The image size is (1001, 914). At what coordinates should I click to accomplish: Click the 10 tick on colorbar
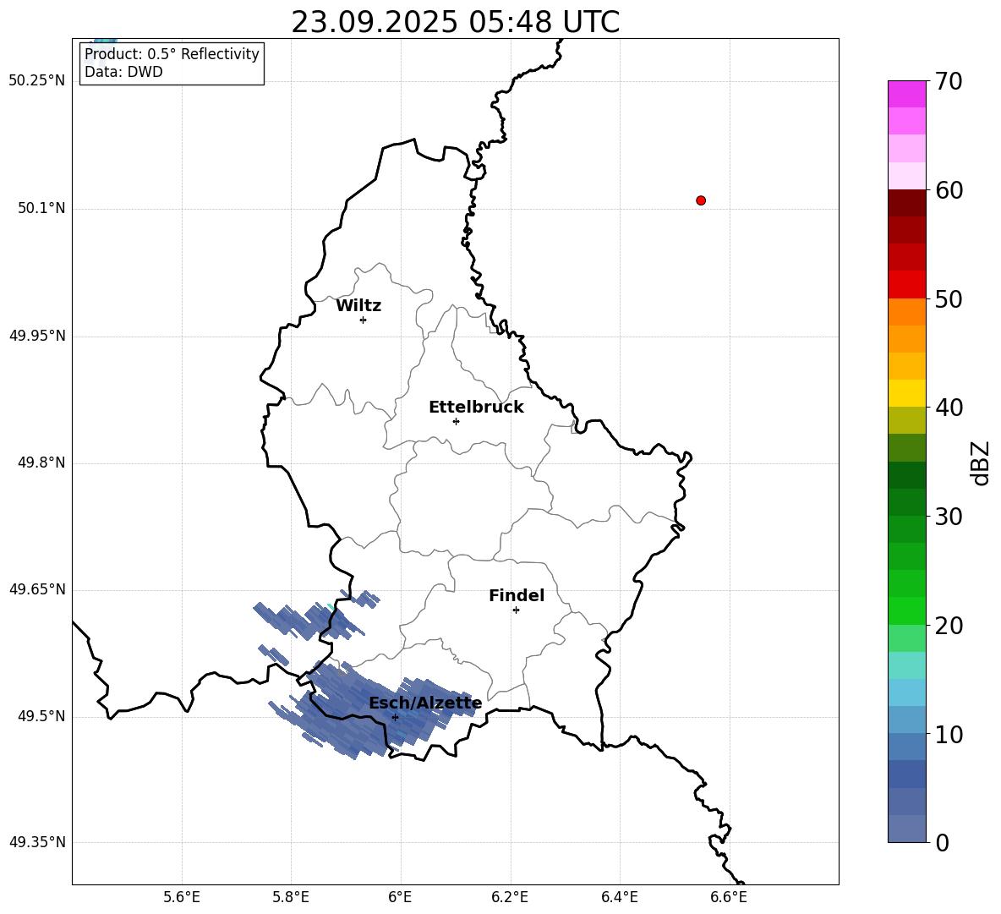(x=949, y=734)
